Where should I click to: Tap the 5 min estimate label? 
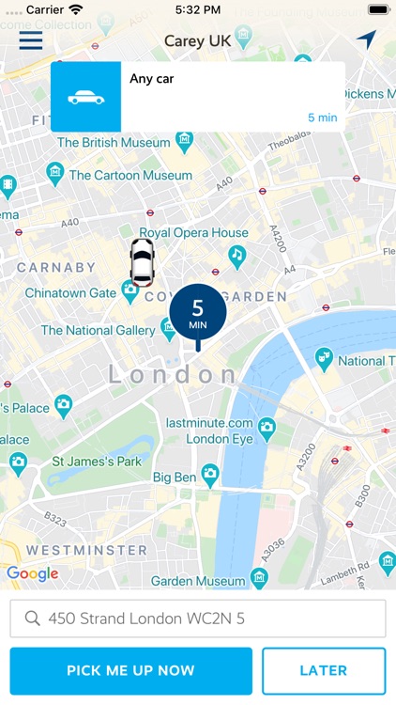323,117
